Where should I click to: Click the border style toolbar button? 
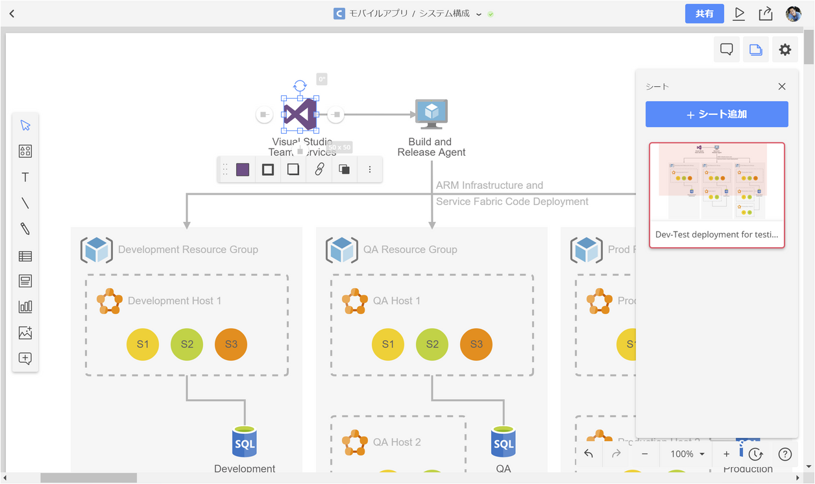coord(268,169)
